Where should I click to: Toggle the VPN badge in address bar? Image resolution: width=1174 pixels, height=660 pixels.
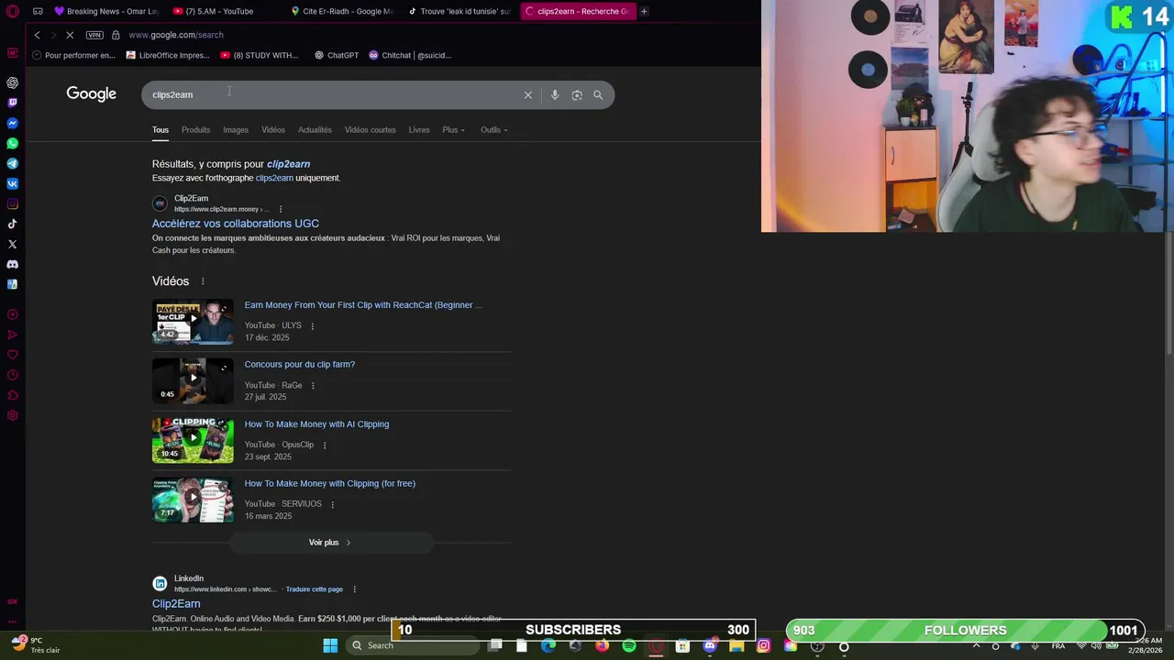[94, 35]
